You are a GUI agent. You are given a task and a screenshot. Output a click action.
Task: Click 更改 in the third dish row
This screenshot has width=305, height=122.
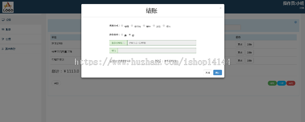click(240, 61)
